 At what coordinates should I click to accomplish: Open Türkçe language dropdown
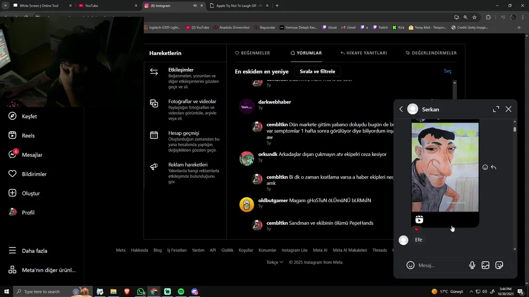tap(275, 262)
